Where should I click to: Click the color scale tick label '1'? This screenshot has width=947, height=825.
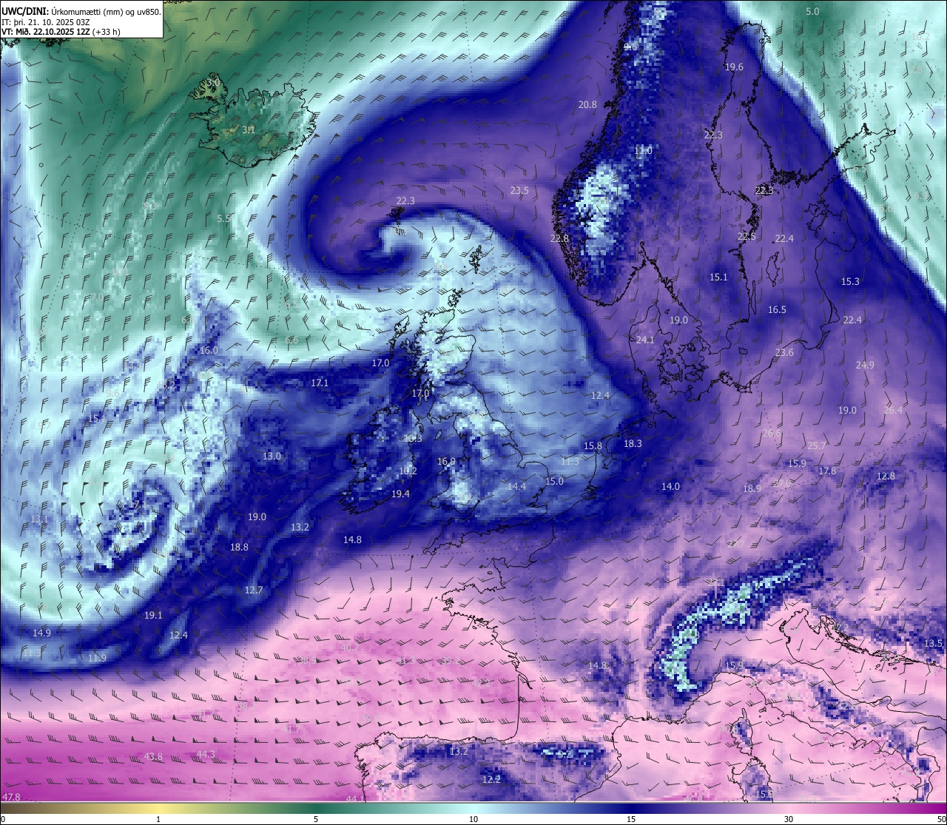click(158, 819)
